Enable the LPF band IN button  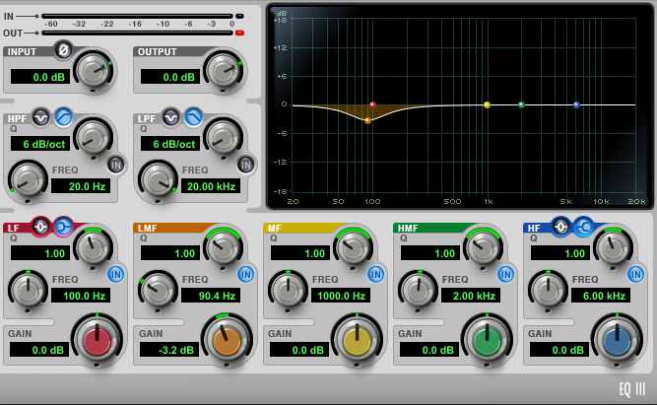tap(246, 164)
